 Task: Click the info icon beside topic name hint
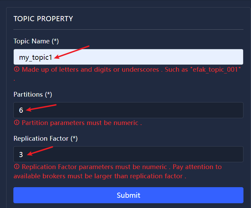pyautogui.click(x=17, y=69)
